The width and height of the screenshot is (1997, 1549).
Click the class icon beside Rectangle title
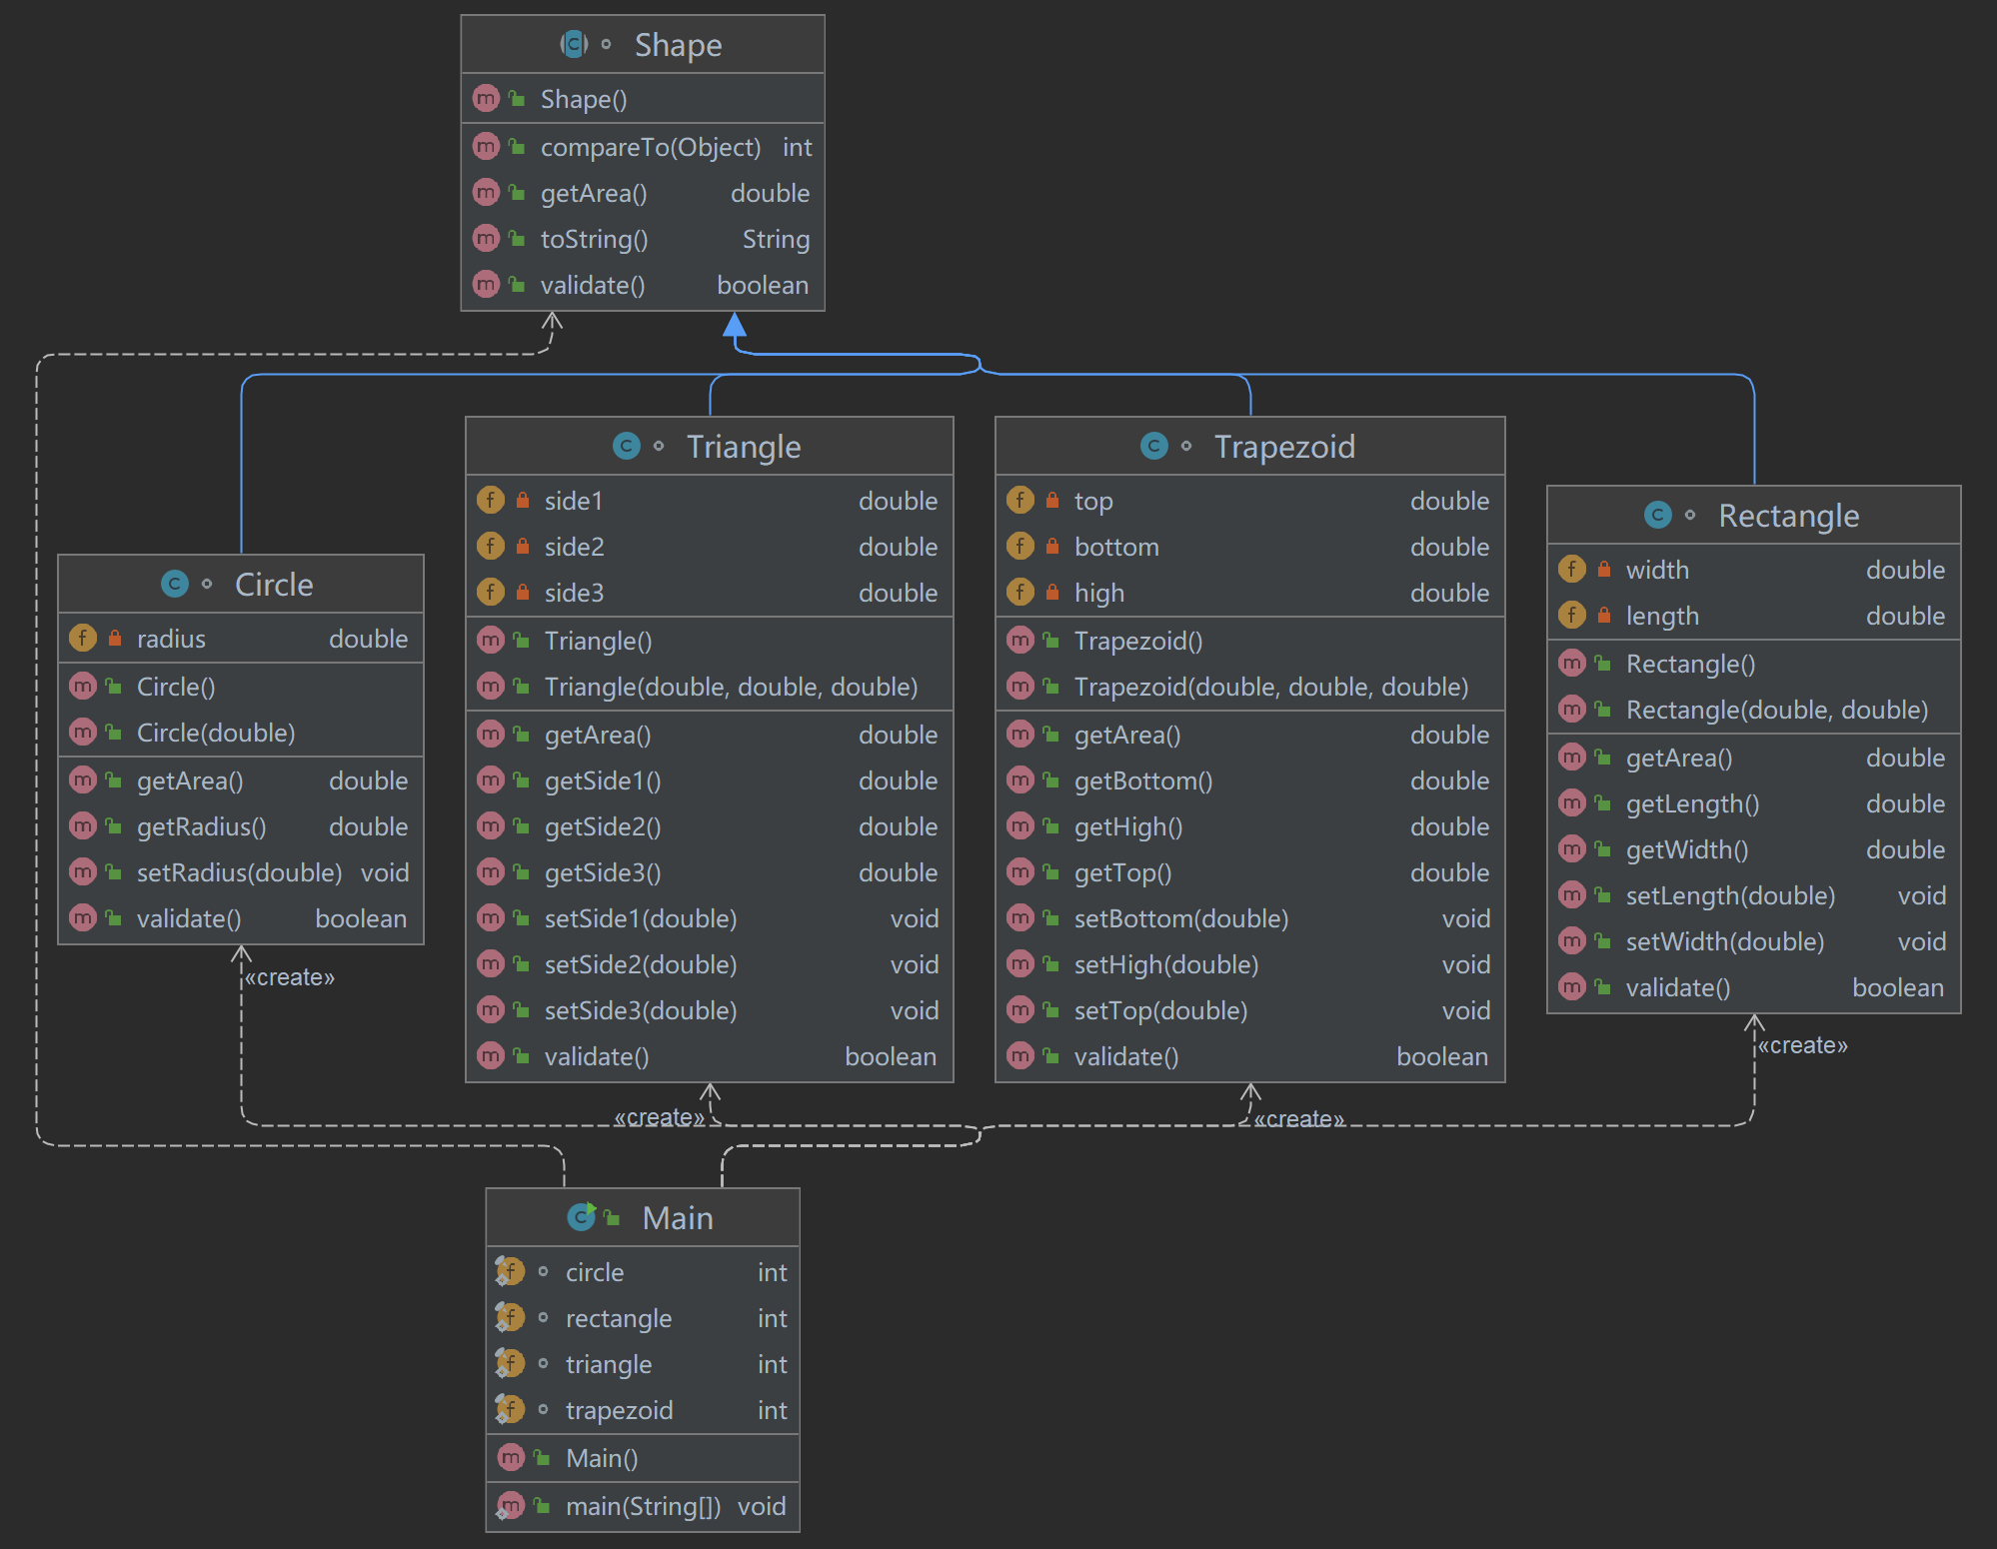[x=1658, y=515]
